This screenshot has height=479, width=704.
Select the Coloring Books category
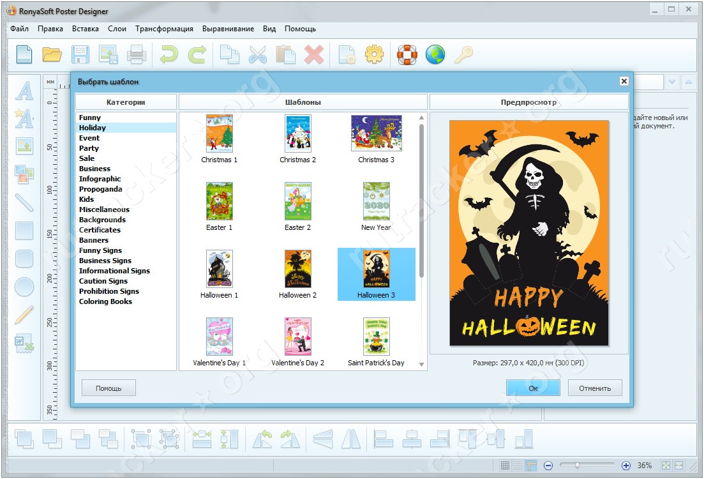[126, 301]
